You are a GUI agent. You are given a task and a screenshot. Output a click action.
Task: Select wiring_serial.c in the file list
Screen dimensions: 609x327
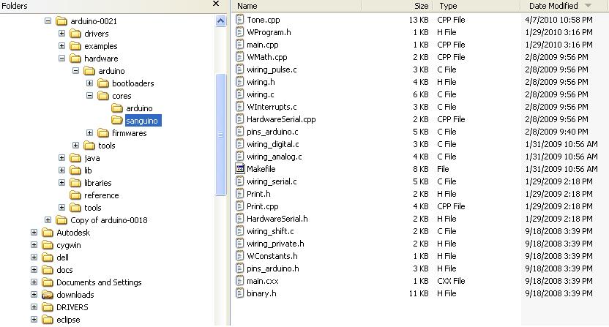click(272, 181)
